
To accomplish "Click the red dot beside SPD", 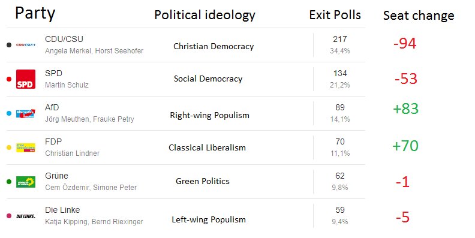I will [9, 79].
